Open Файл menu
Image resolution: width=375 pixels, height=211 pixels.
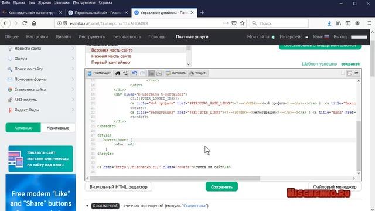point(5,2)
